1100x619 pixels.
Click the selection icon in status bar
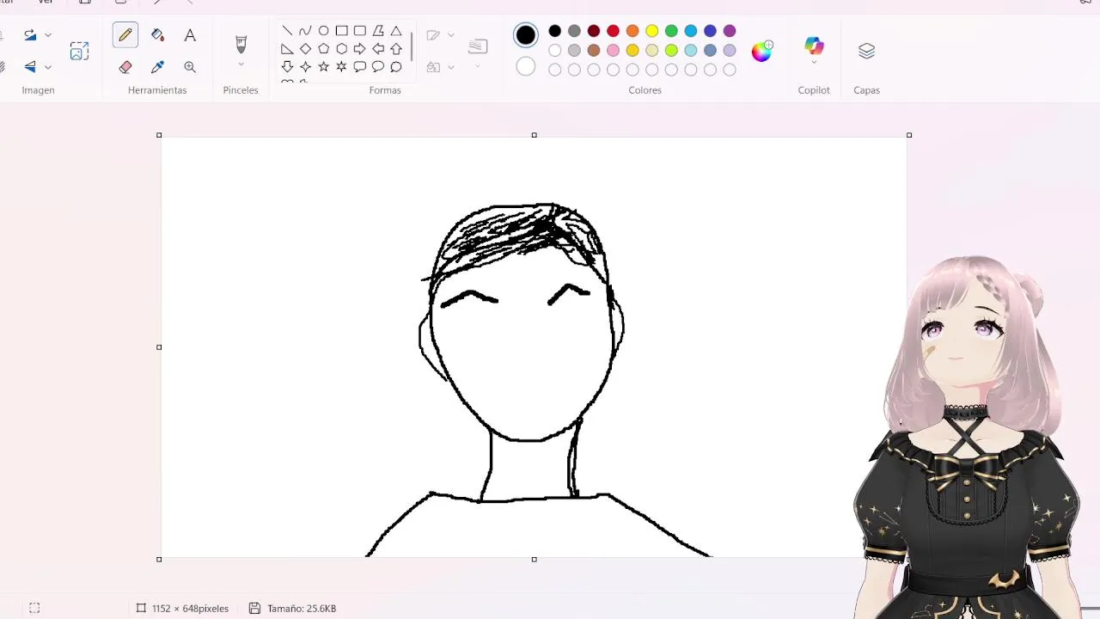34,608
